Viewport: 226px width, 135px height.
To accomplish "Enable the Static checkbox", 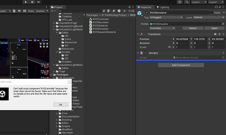I will [212, 13].
